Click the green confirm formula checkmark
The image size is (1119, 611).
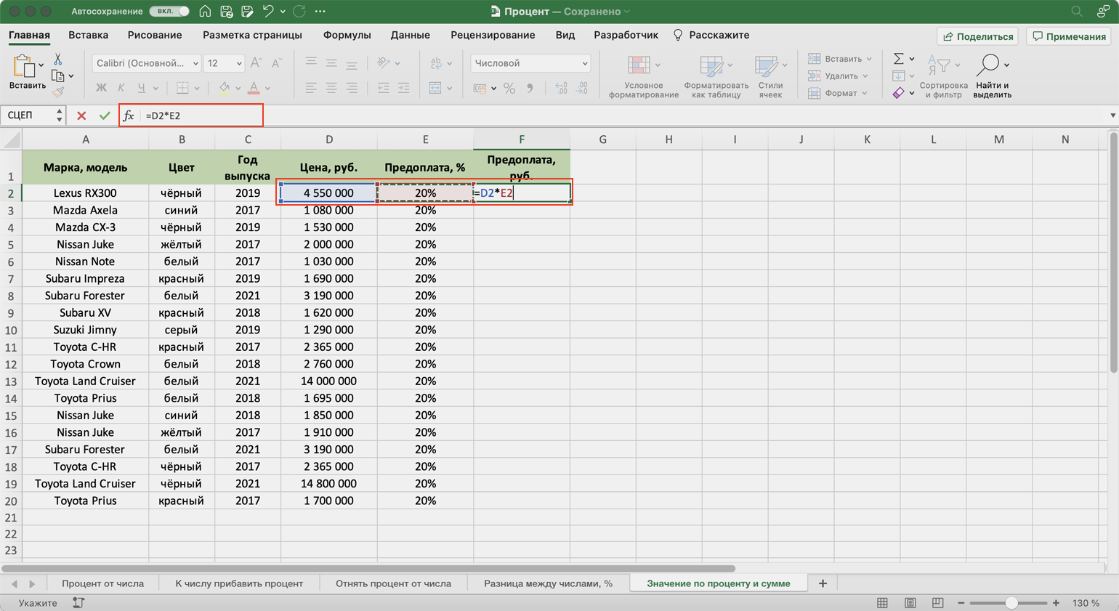(105, 116)
